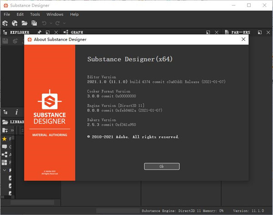Close the About Substance Designer dialog
The width and height of the screenshot is (273, 215).
pos(243,40)
